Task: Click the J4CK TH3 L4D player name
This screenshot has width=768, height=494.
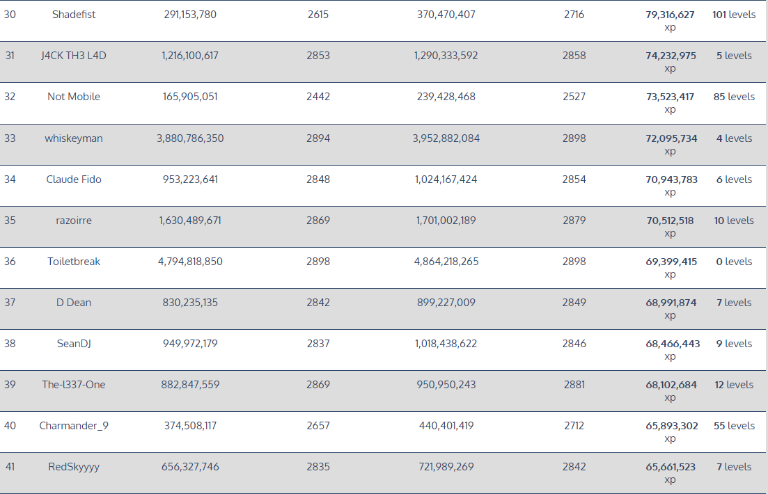Action: (74, 56)
